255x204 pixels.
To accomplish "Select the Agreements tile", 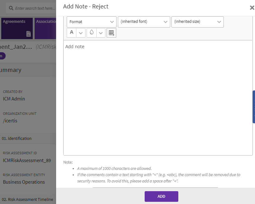I will (x=17, y=28).
